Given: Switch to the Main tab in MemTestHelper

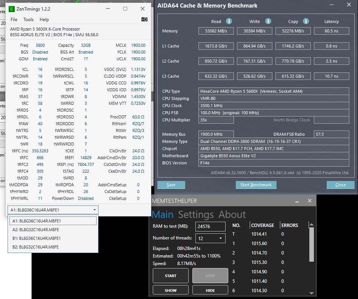Looking at the screenshot, I should tap(162, 215).
